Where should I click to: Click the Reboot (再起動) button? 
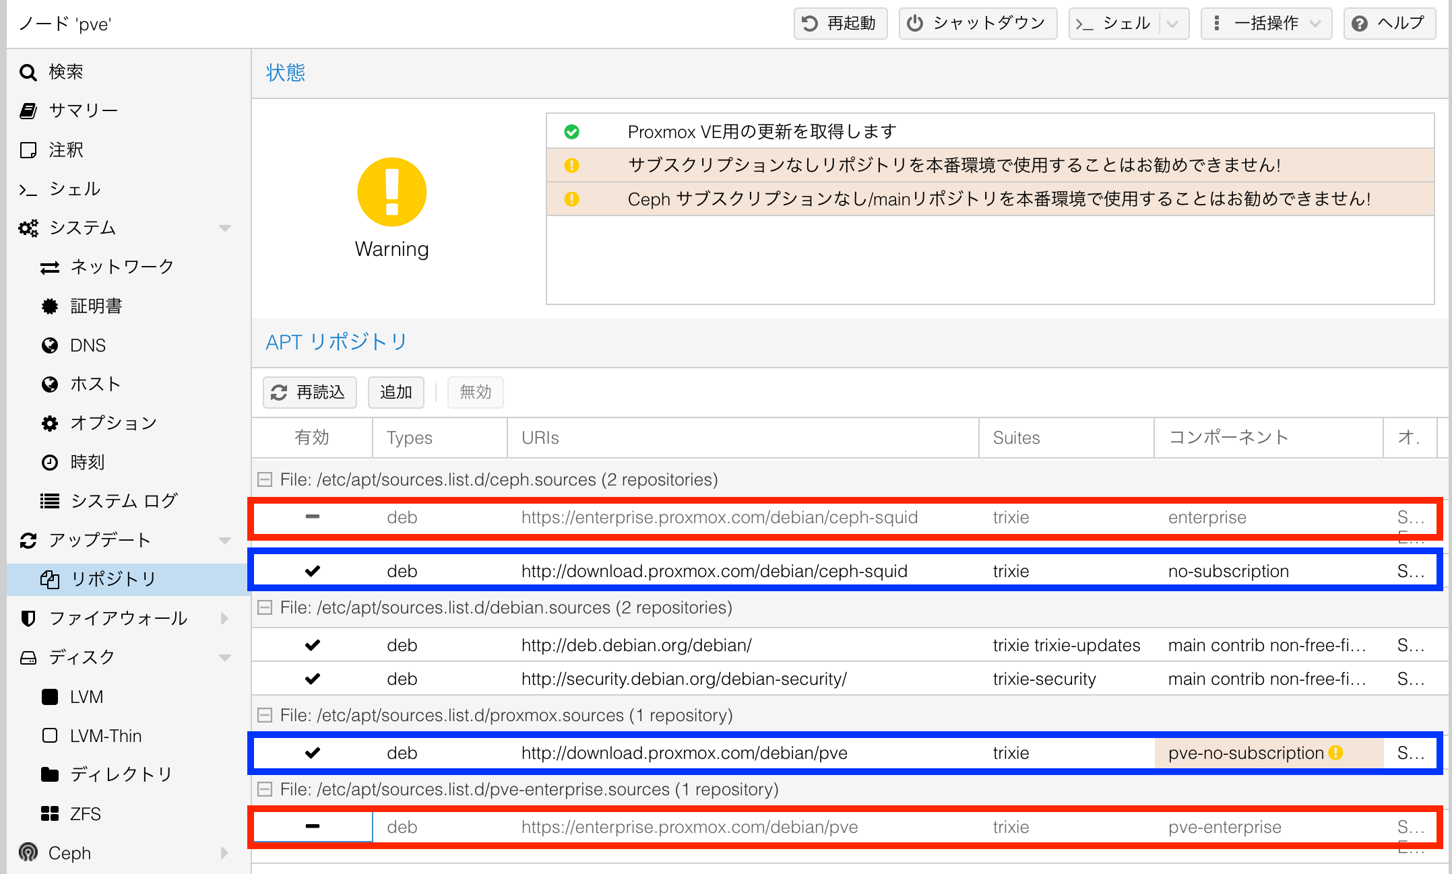coord(840,24)
